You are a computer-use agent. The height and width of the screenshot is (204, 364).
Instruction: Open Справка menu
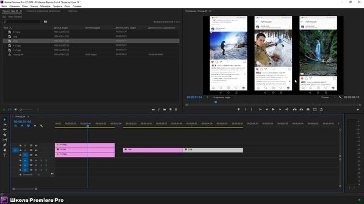point(77,6)
